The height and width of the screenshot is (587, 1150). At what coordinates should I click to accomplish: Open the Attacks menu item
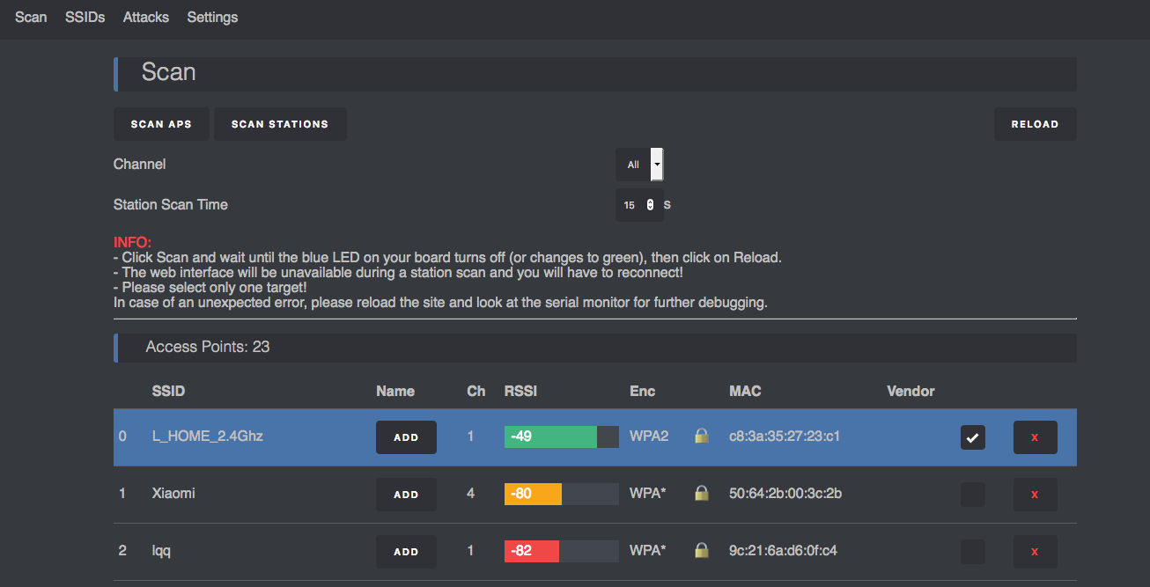[x=146, y=18]
